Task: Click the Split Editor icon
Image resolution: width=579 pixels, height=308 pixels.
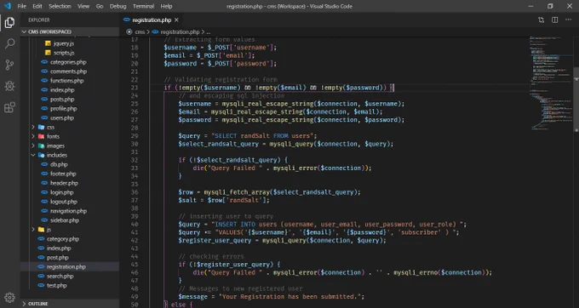Action: [x=554, y=20]
